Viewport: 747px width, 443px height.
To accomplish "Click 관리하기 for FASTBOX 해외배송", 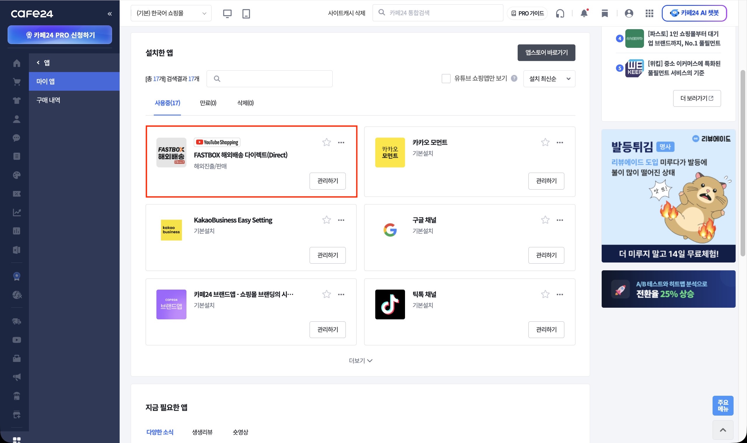I will point(327,181).
